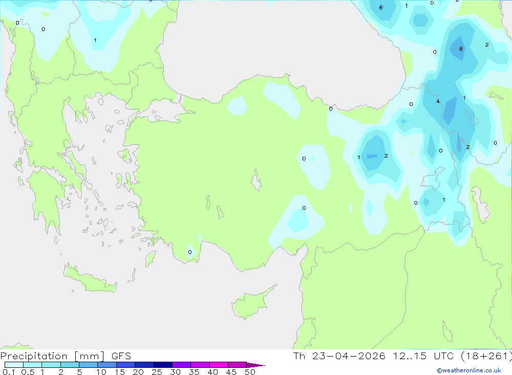Screen dimensions: 512x375
Task: Click the map precipitation value "4"
Action: 438,101
